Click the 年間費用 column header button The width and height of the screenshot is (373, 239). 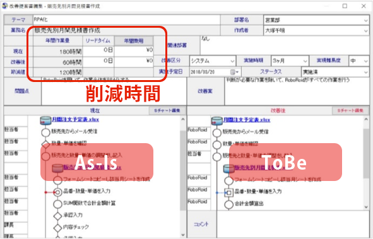tap(134, 41)
